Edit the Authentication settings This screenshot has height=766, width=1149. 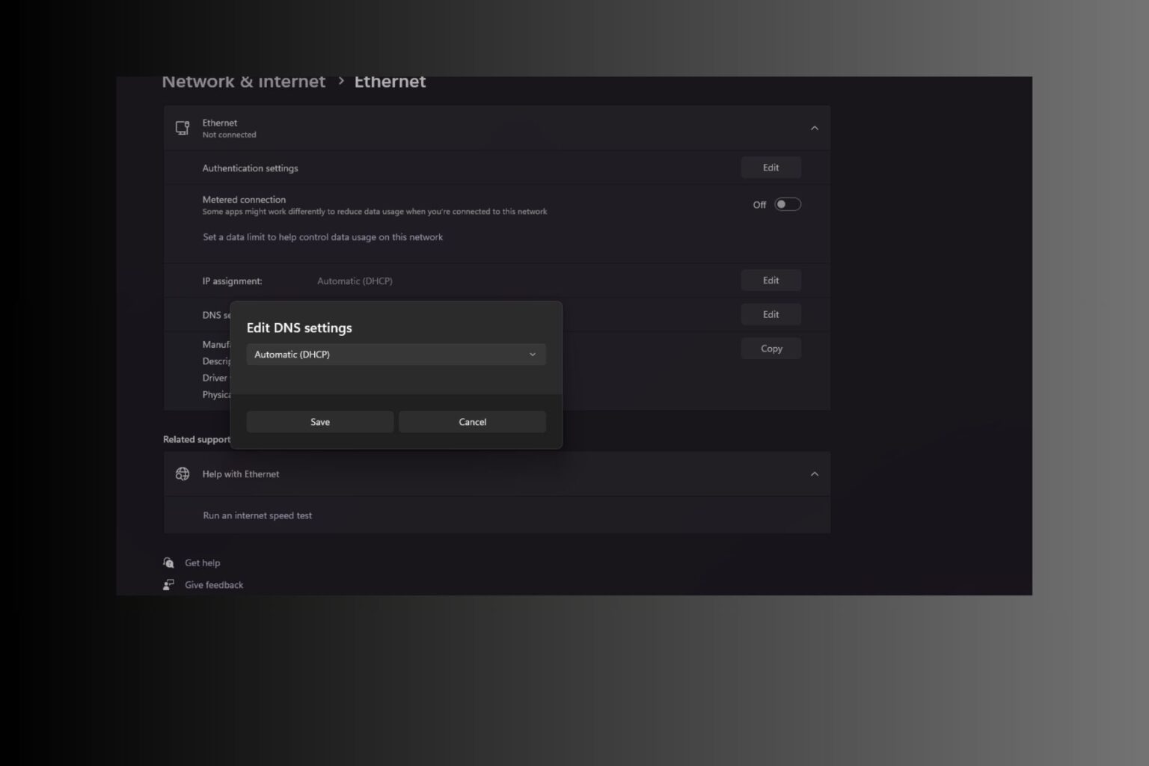point(770,168)
